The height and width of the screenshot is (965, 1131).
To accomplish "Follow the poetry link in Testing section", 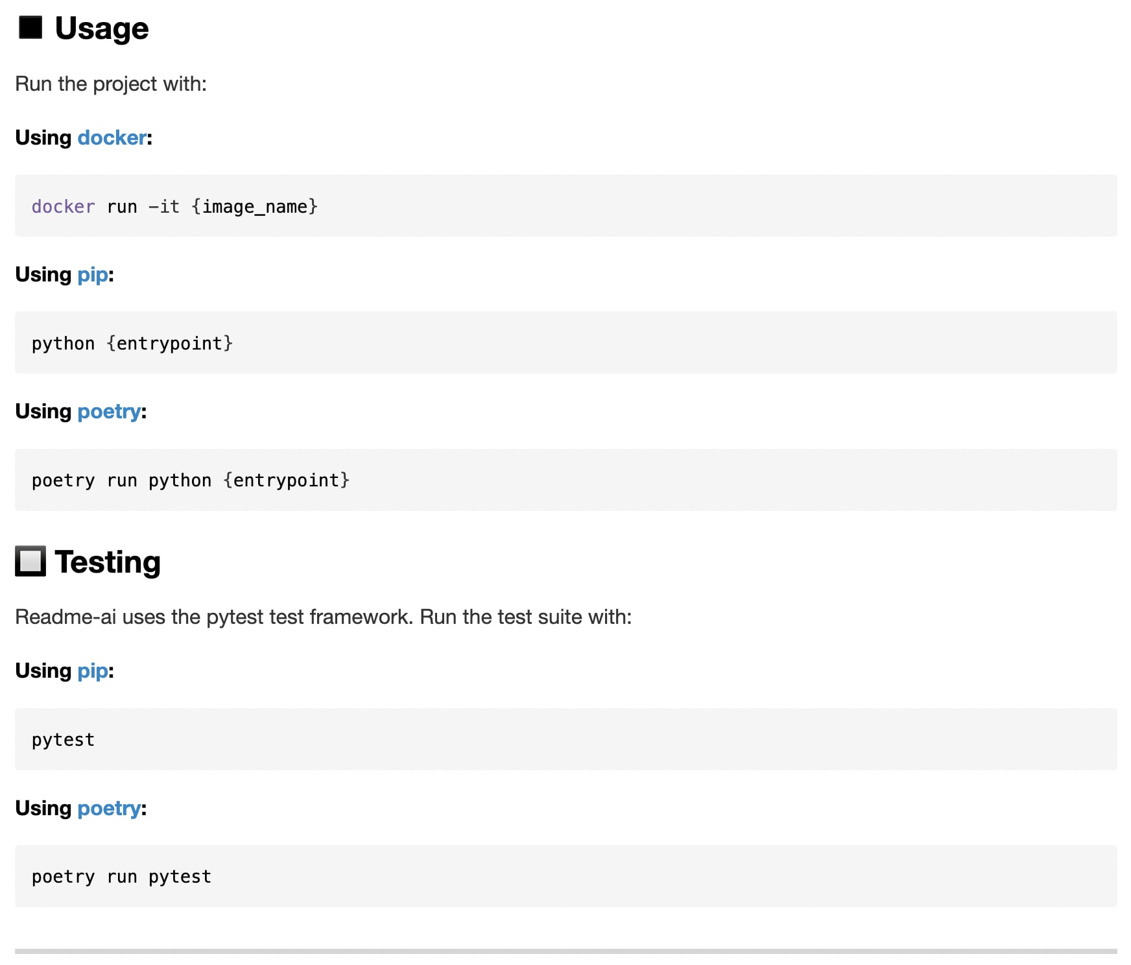I will [109, 808].
